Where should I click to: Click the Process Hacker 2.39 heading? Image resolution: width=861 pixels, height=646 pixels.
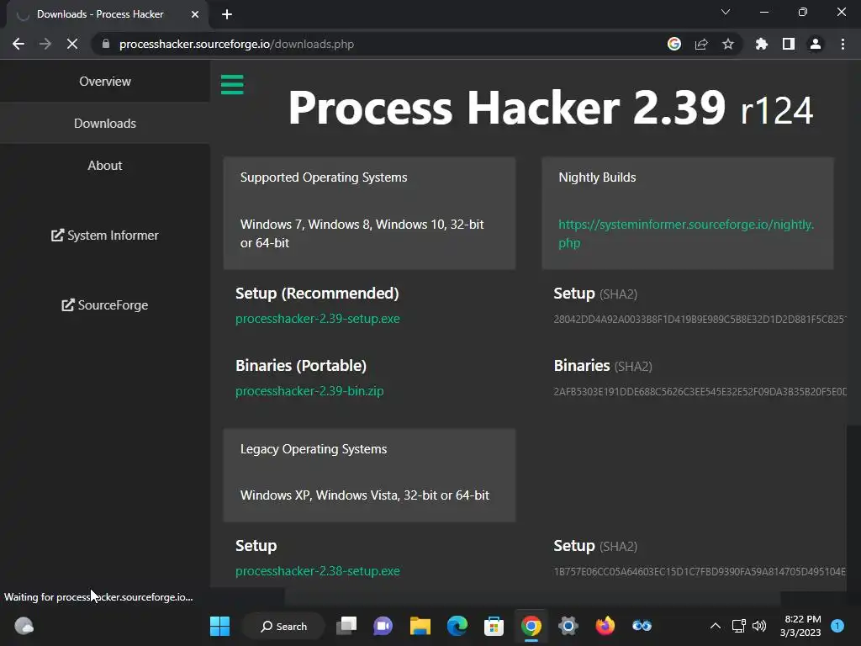tap(550, 108)
